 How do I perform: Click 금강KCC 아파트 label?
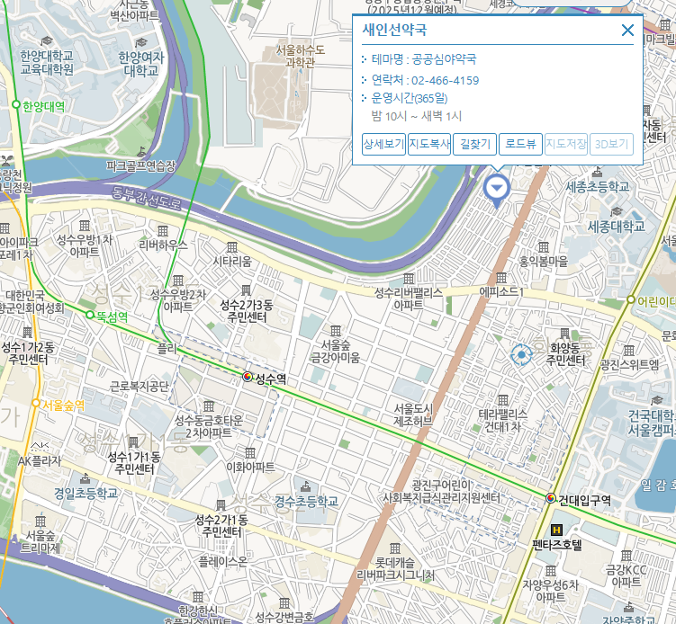[626, 576]
